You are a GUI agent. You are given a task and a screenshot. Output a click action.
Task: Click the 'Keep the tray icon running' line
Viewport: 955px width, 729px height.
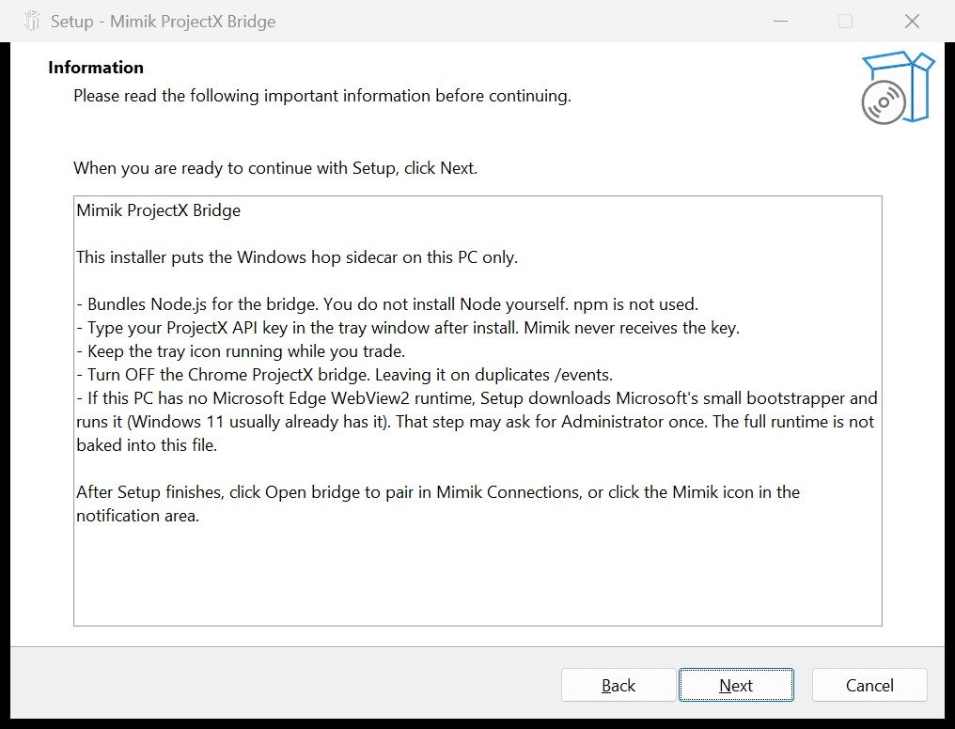(242, 351)
